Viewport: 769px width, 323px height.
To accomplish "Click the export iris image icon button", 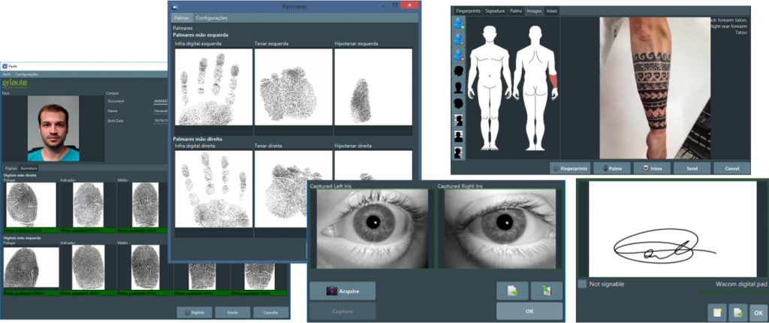I will (546, 291).
